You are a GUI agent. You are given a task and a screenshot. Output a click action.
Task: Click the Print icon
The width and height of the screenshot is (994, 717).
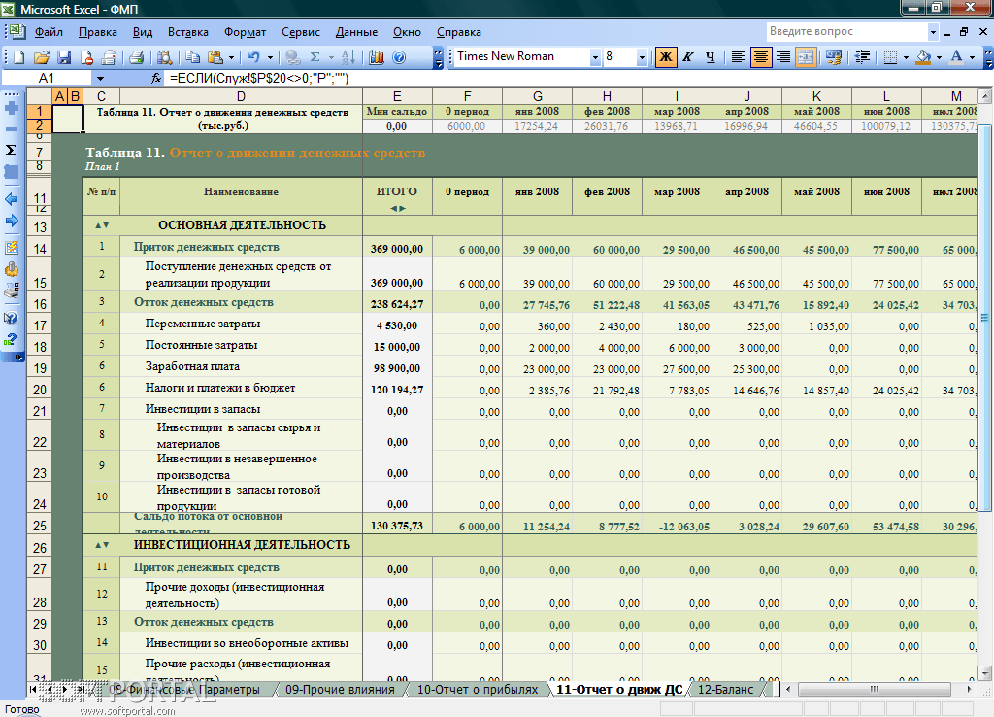pos(137,57)
